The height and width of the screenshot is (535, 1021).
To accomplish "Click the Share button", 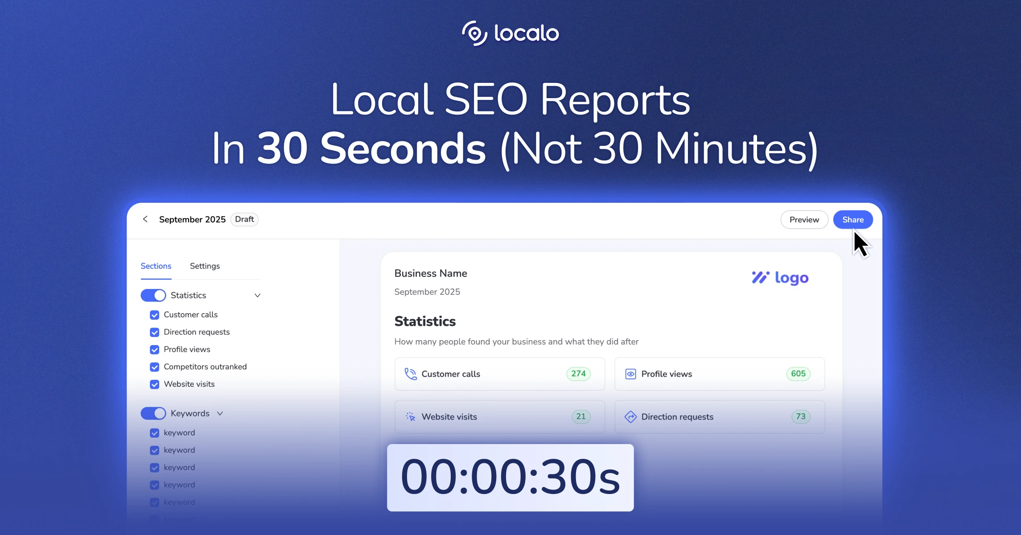I will pos(852,219).
